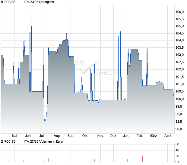Pick the Juli label on the axis
This screenshot has height=165, width=187.
[42, 136]
